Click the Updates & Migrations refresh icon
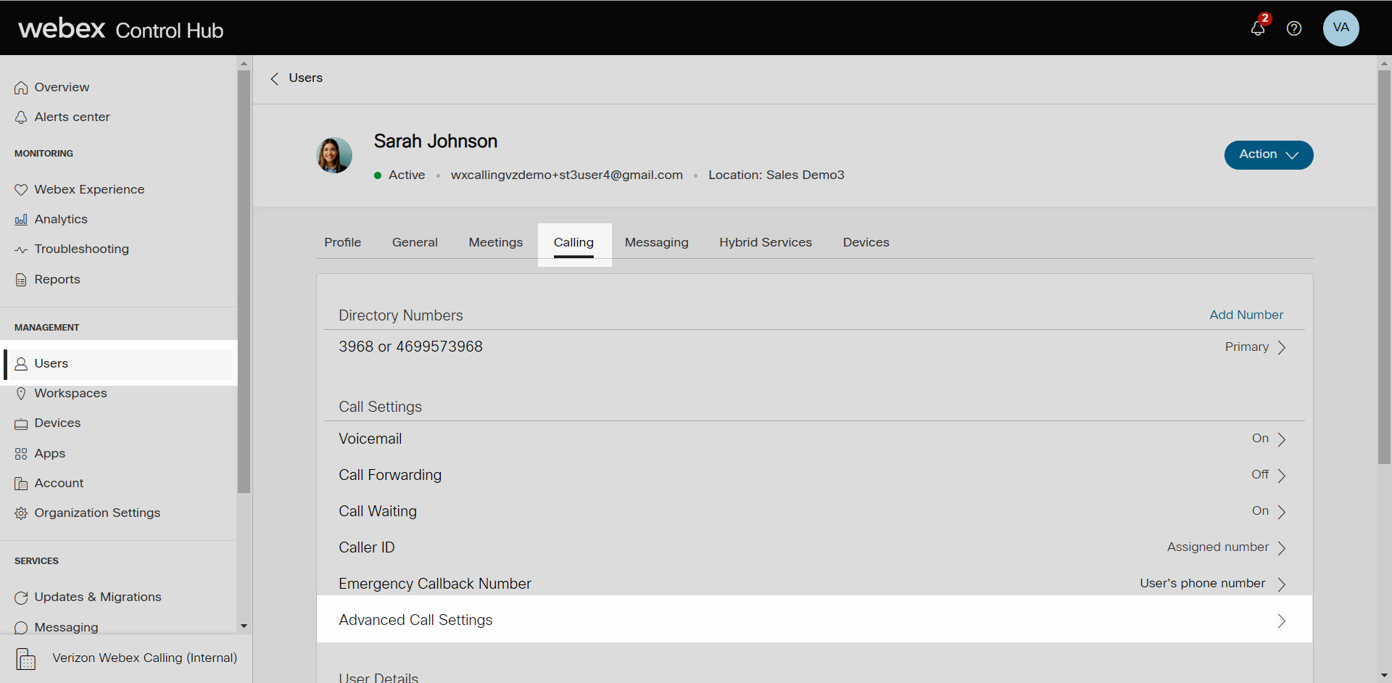This screenshot has height=683, width=1392. point(21,597)
